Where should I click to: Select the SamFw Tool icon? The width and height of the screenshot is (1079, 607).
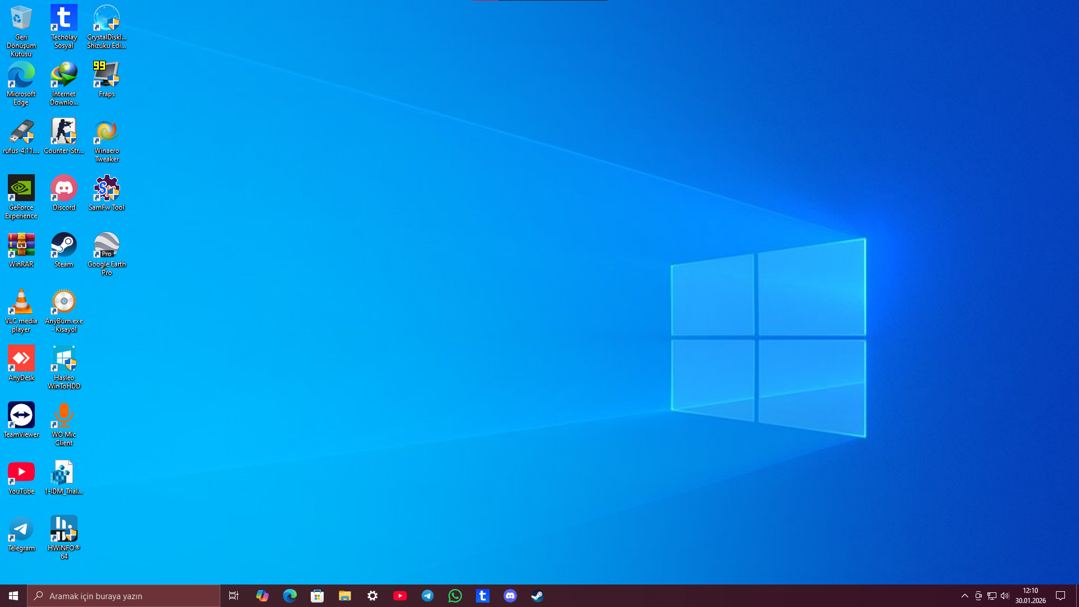tap(107, 193)
